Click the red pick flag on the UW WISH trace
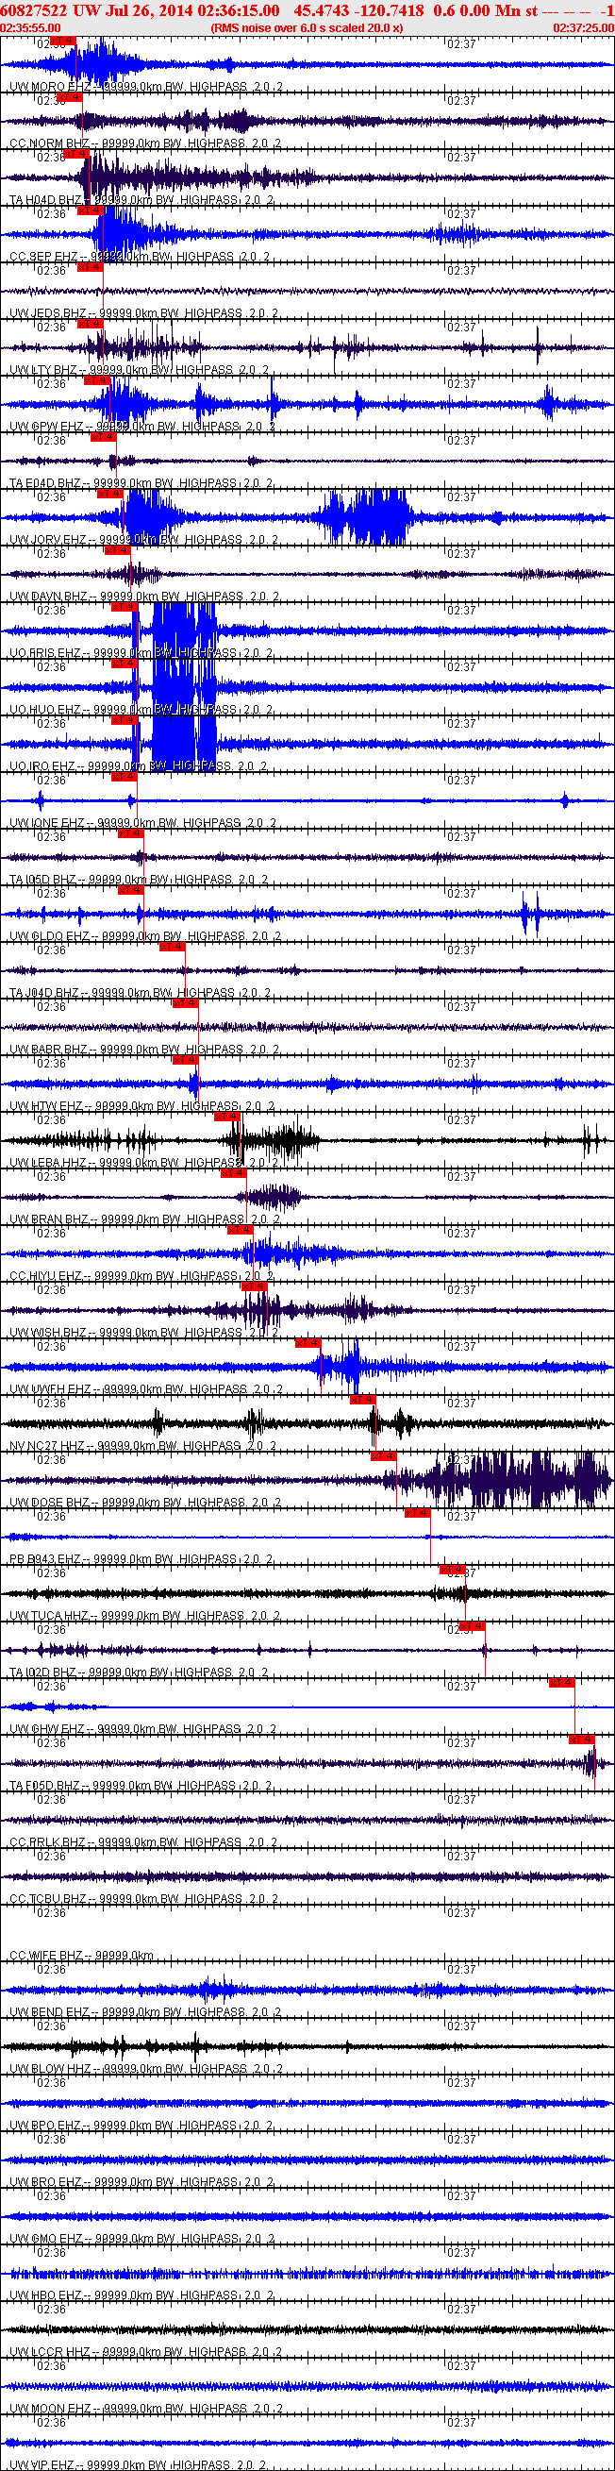Screen dimensions: 615x2471 click(x=254, y=1286)
